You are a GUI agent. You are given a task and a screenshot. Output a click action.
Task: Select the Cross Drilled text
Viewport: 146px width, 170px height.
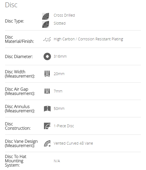coord(64,15)
